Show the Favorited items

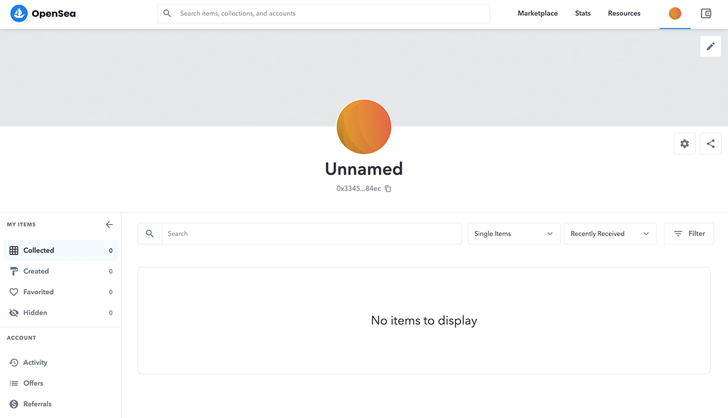(38, 292)
